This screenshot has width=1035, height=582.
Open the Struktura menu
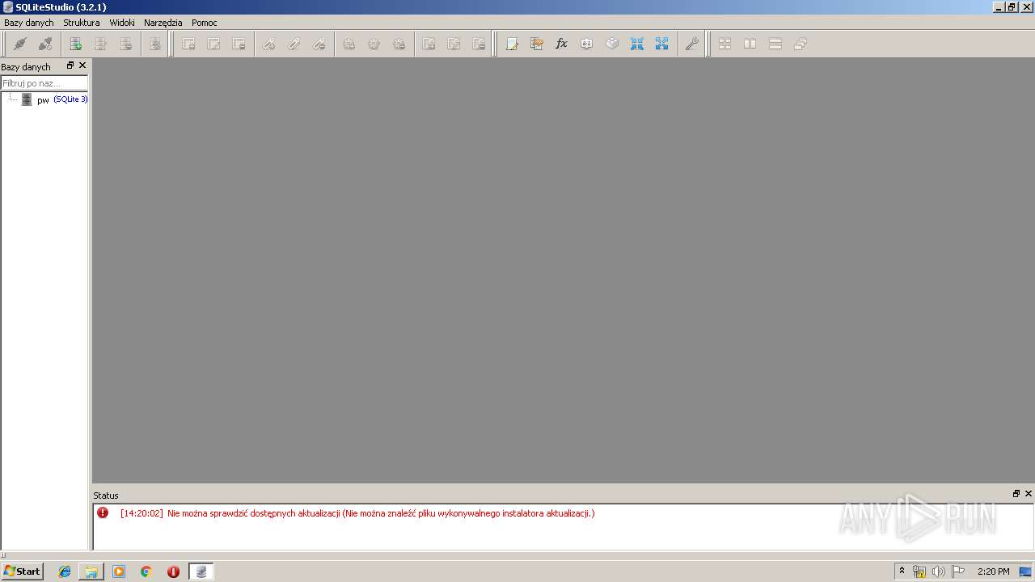pos(82,23)
